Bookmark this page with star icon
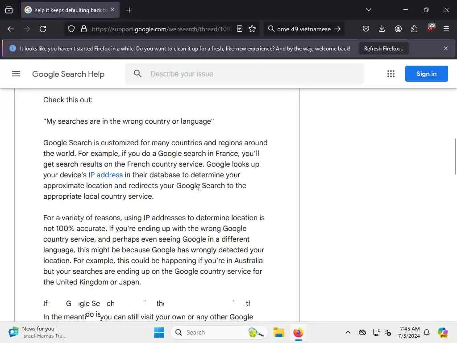 pyautogui.click(x=253, y=29)
